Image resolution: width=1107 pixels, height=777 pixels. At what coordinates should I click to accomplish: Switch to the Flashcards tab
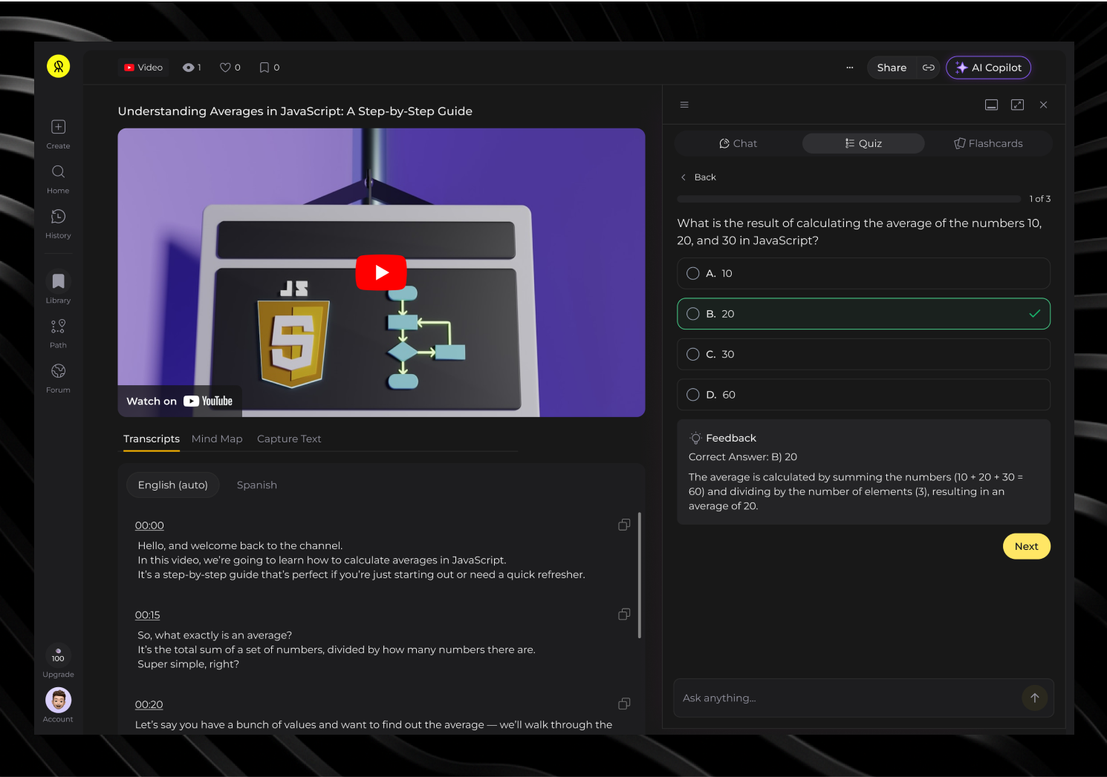coord(988,143)
